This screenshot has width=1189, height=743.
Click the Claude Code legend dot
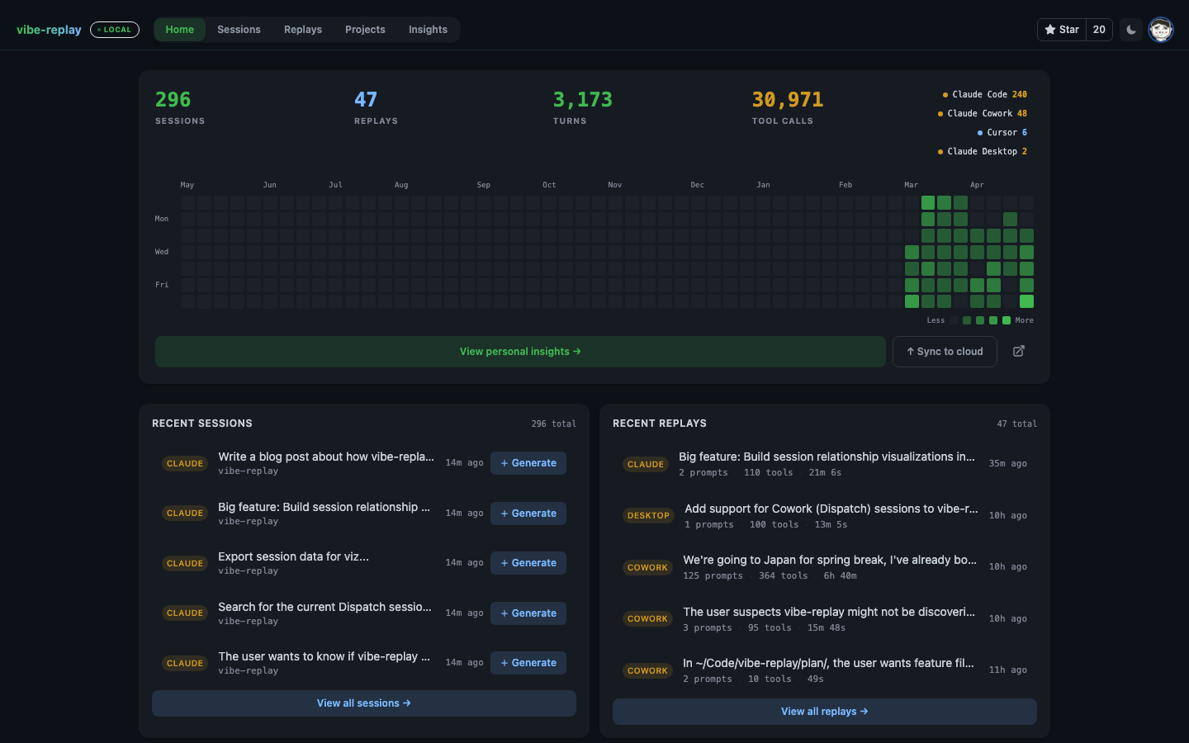(x=946, y=94)
